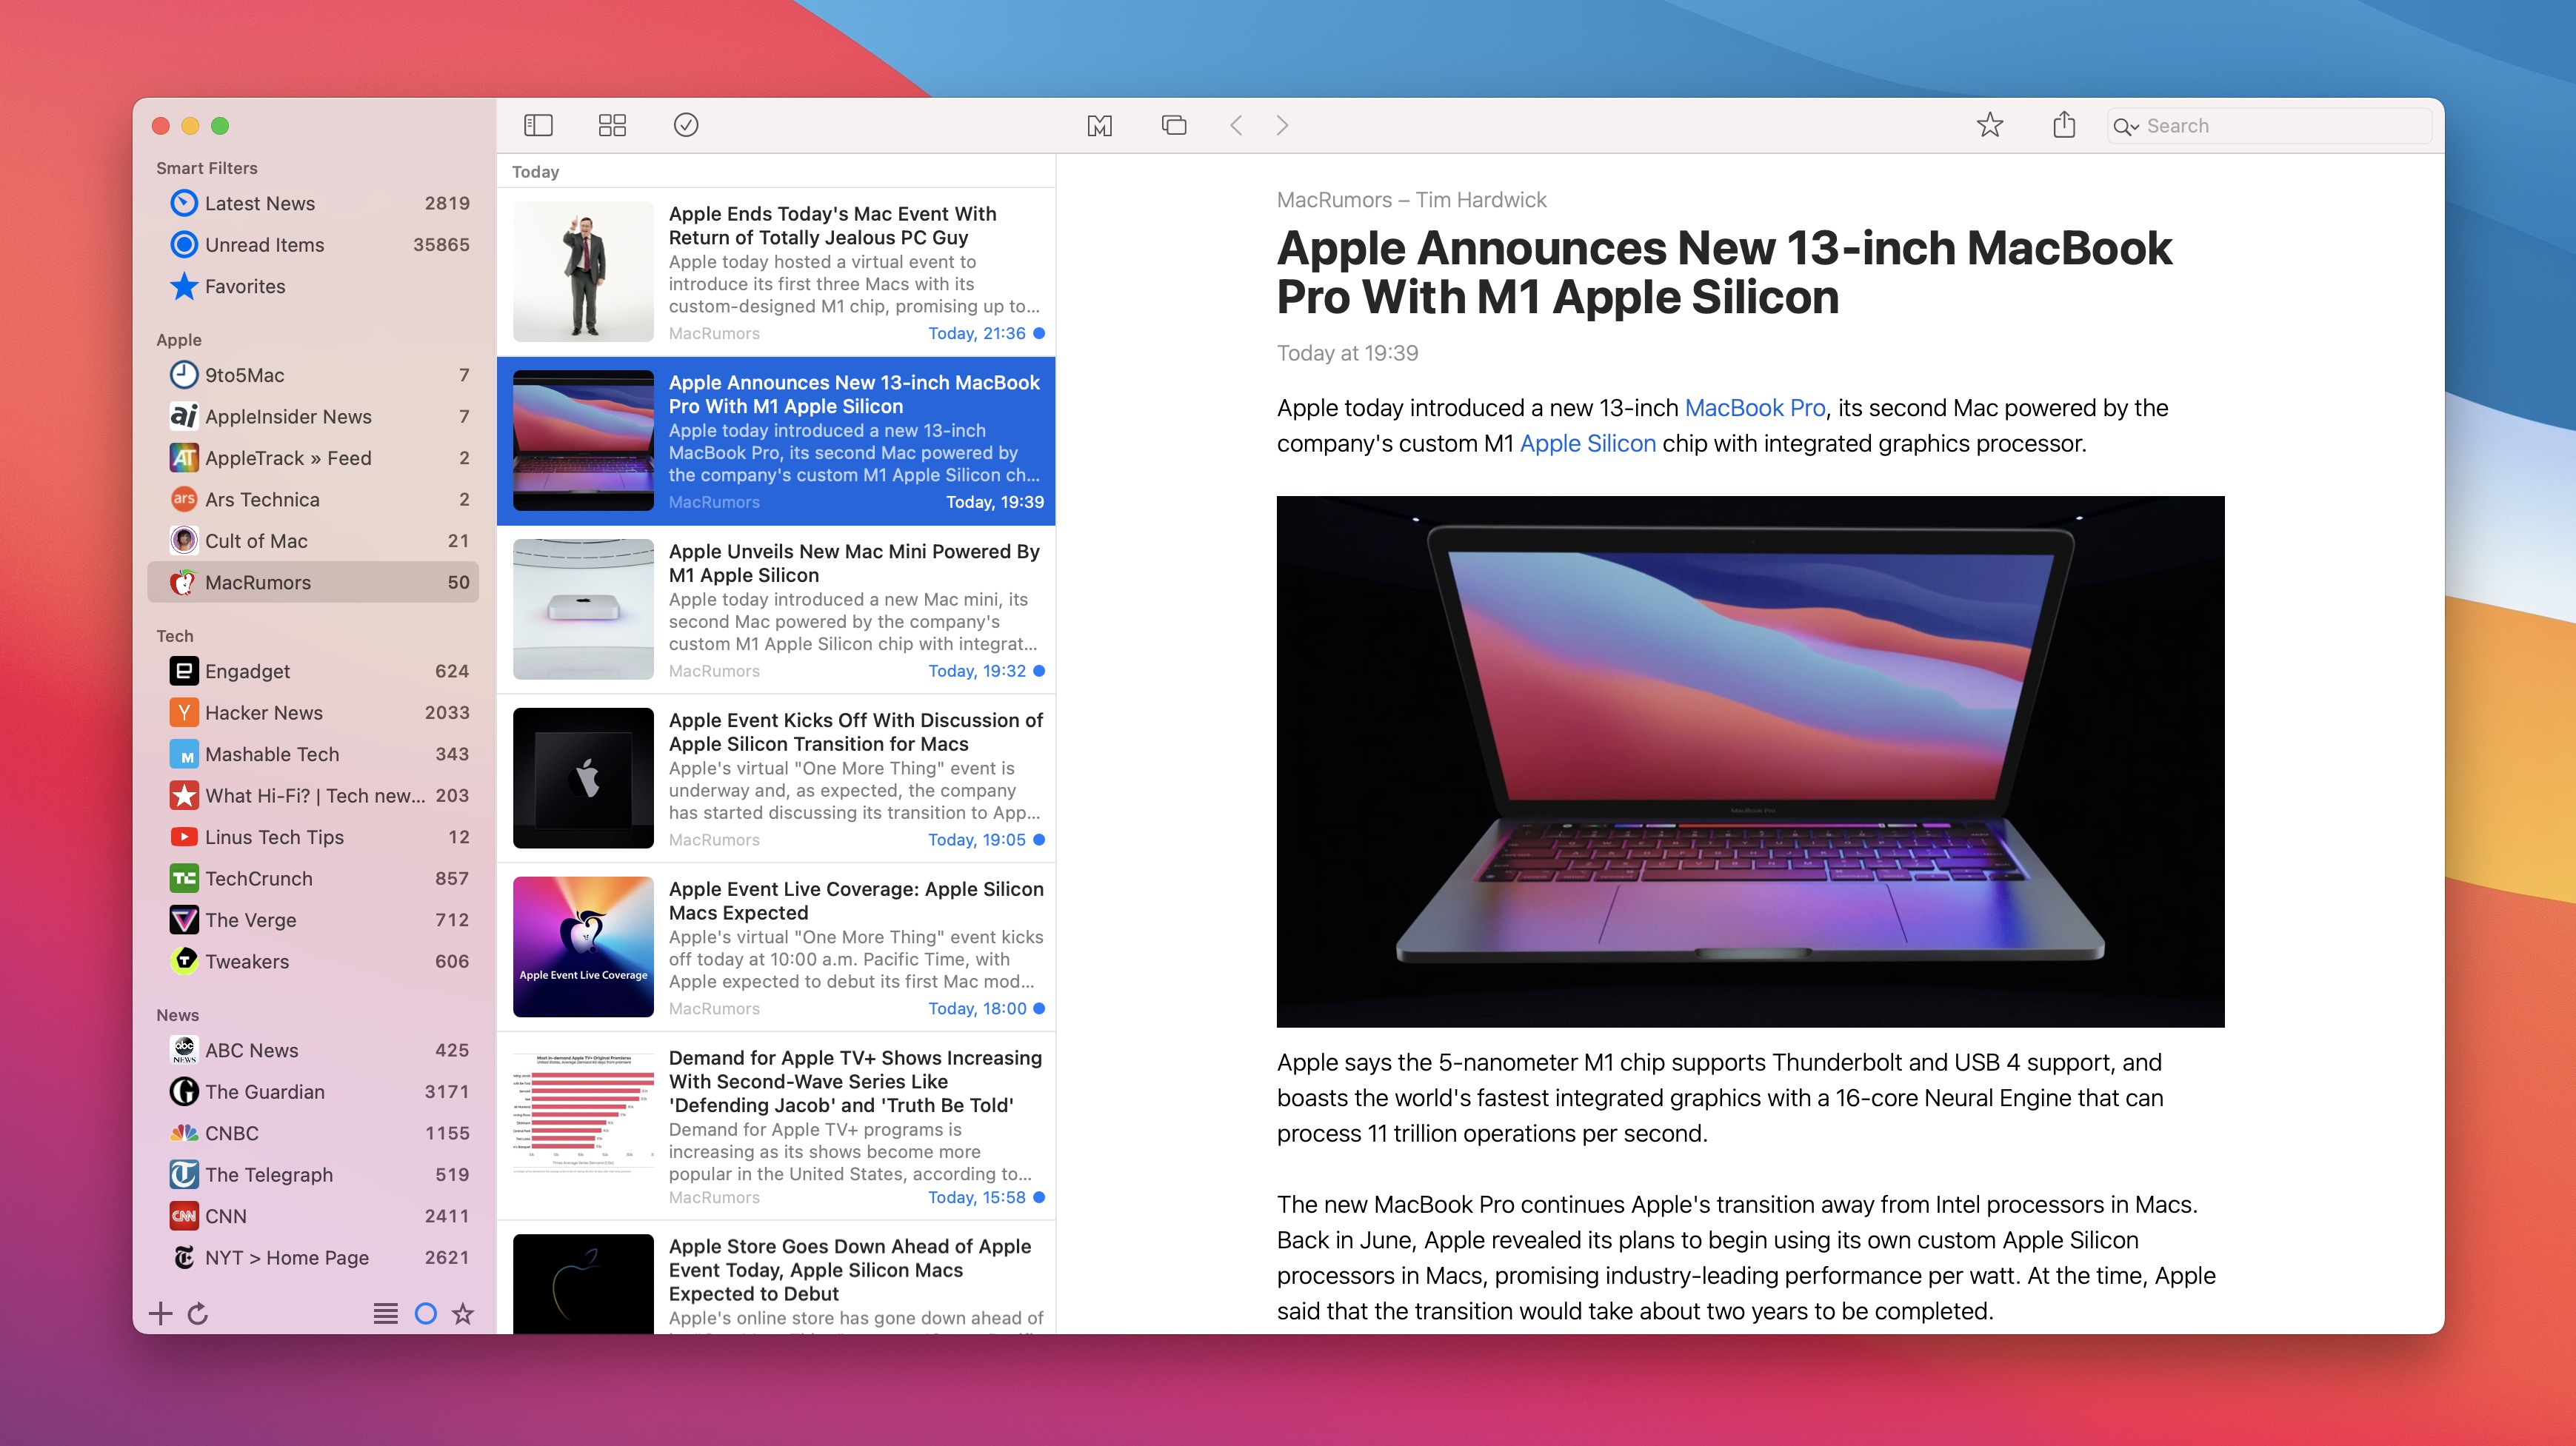
Task: Open the AppleInsider News feed
Action: tap(313, 417)
